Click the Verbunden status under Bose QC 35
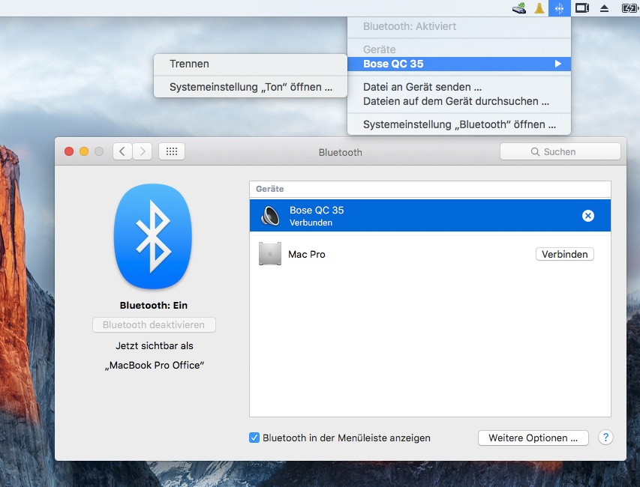Screen dimensions: 640x487 (311, 223)
